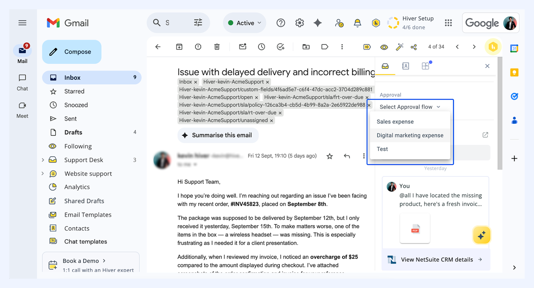The image size is (534, 288).
Task: Archive this conversation
Action: click(179, 47)
